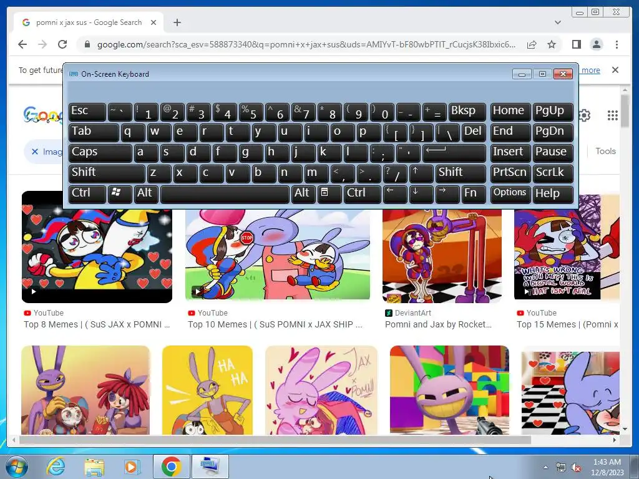This screenshot has width=639, height=479.
Task: Toggle Chrome side panel icon
Action: [x=576, y=44]
